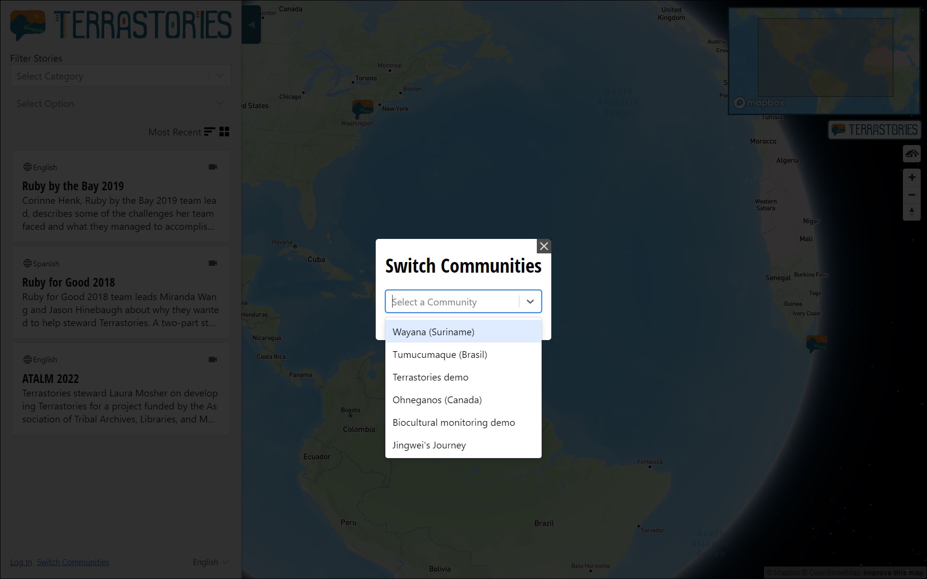Switch to grid view icon
The width and height of the screenshot is (927, 579).
224,132
